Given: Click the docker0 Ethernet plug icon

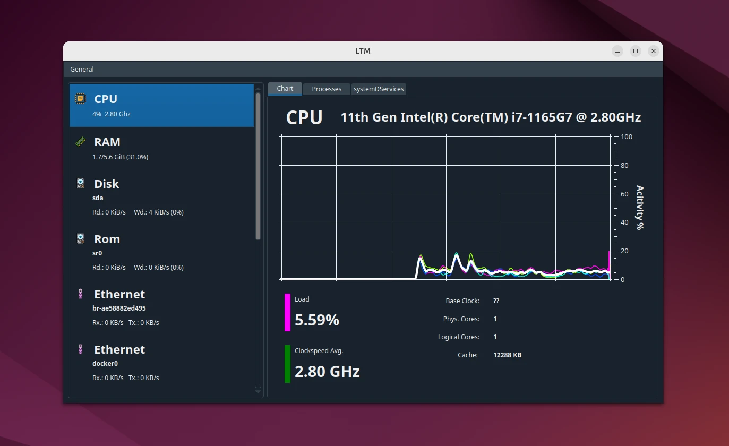Looking at the screenshot, I should 80,349.
